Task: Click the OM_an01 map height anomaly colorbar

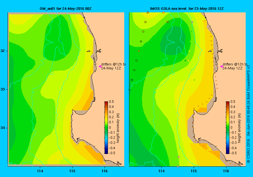Action: coord(106,128)
